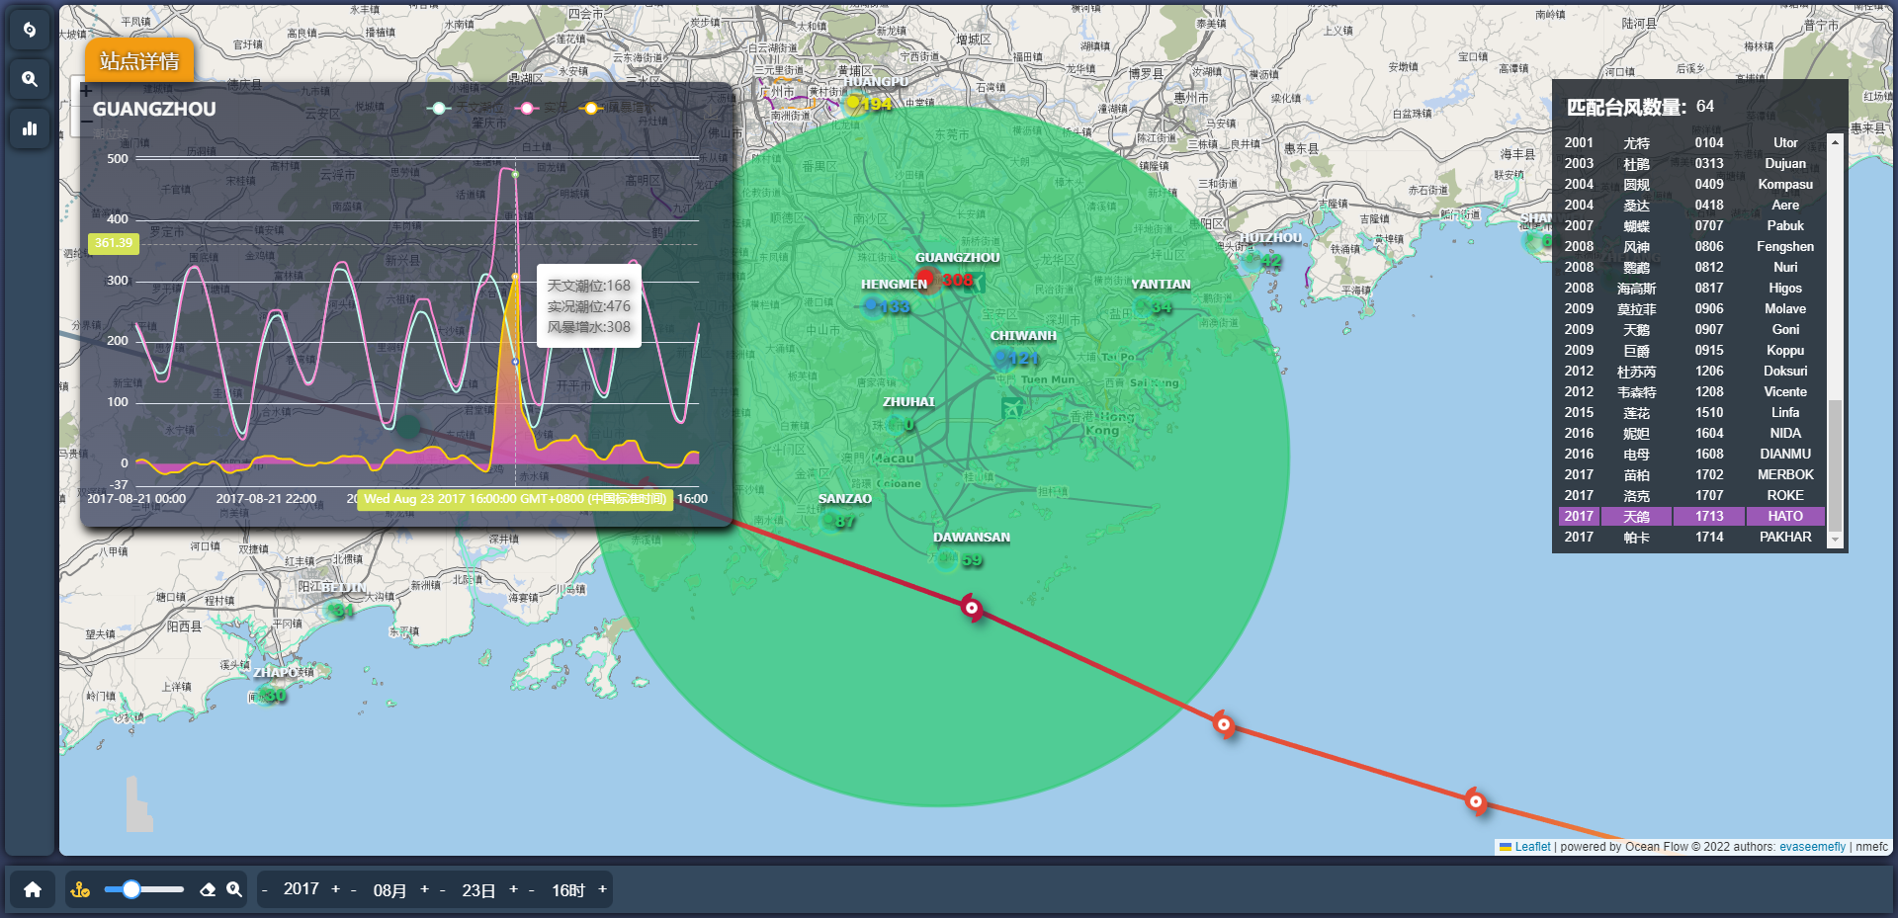This screenshot has height=918, width=1898.
Task: Select typhoon row 2008 Nuri
Action: tap(1691, 267)
